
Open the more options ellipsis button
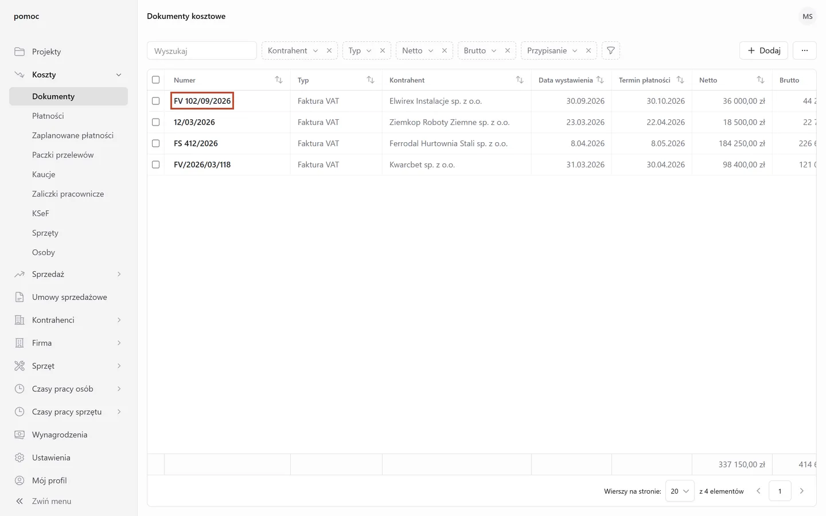805,50
